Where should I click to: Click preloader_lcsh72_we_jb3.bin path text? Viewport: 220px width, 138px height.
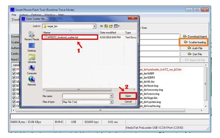[160, 69]
